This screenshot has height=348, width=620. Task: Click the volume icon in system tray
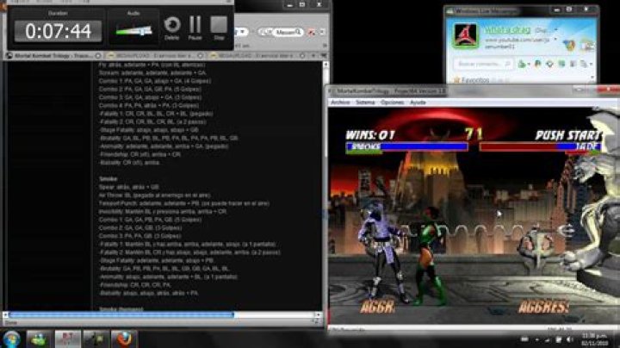(570, 339)
